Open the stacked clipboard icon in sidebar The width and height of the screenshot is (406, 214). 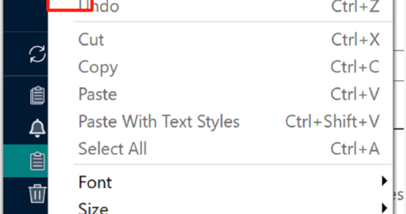[x=38, y=95]
